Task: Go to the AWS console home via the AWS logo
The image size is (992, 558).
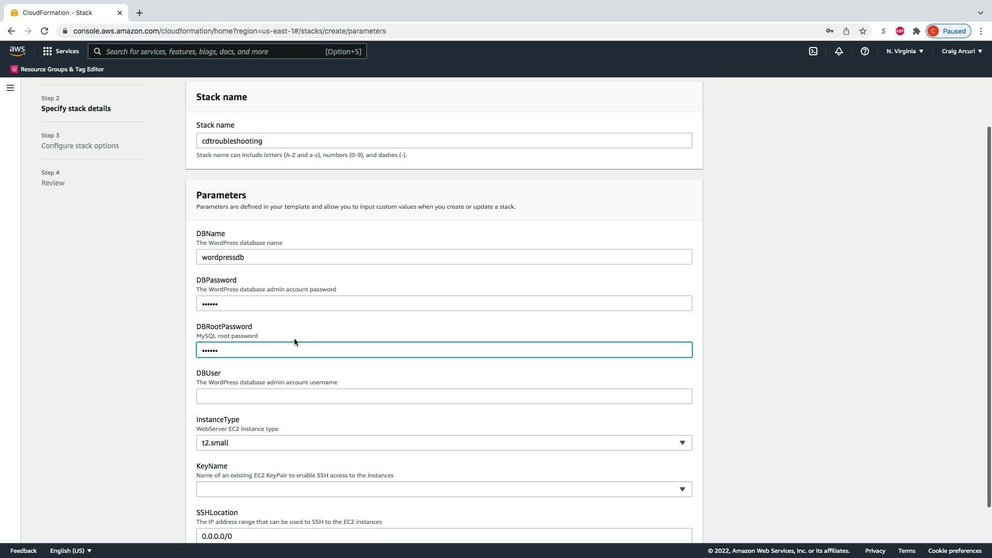Action: pos(17,51)
